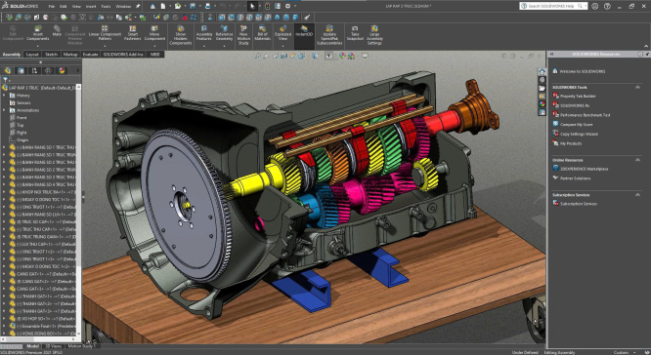Click the filter funnel in feature tree
The width and height of the screenshot is (651, 355).
coord(6,80)
